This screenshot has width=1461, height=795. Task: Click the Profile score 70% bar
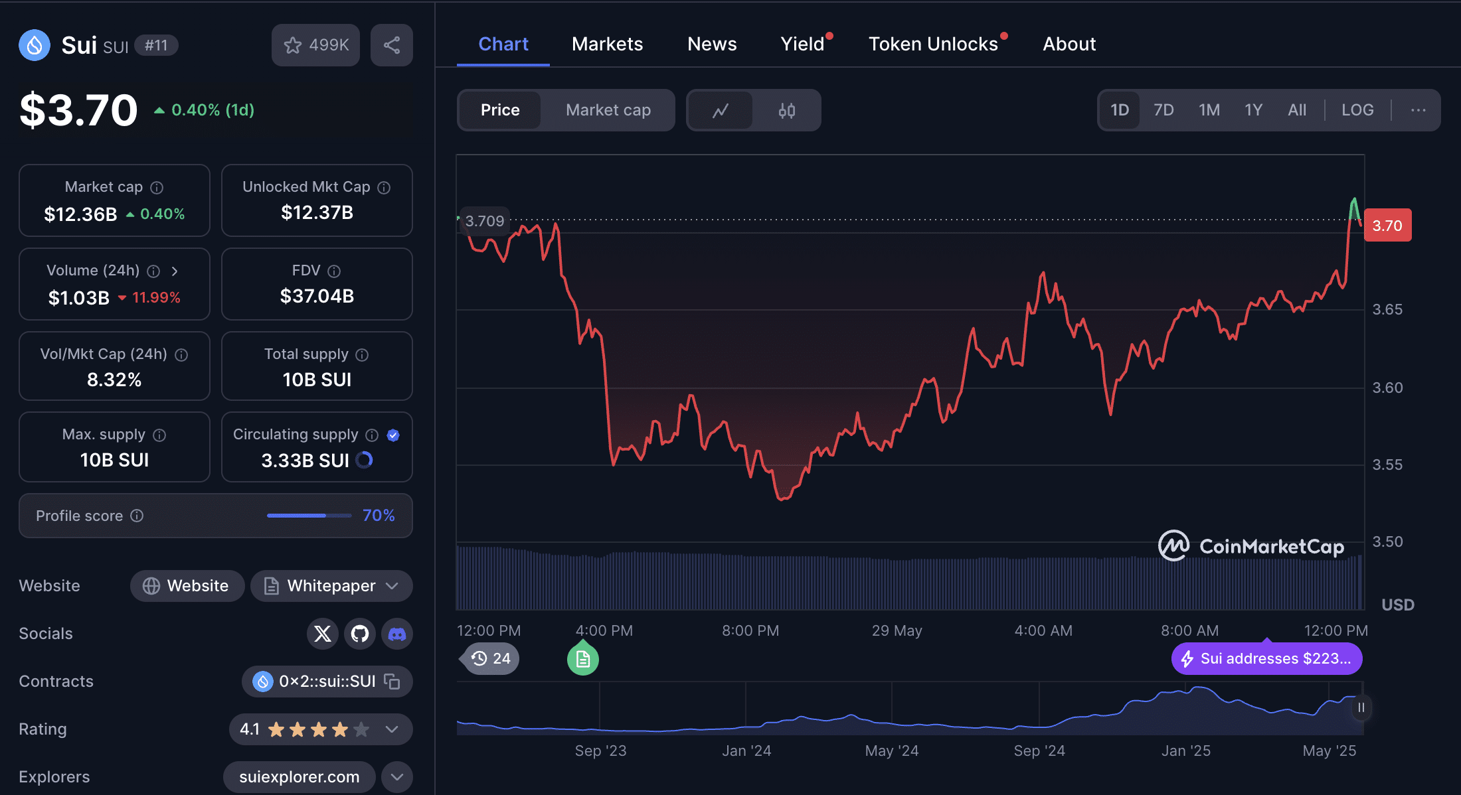tap(309, 516)
